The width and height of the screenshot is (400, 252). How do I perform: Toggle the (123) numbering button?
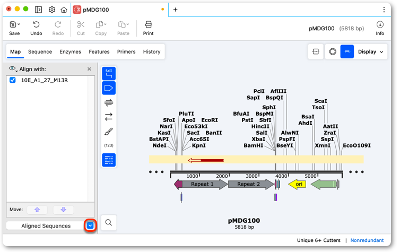(109, 145)
